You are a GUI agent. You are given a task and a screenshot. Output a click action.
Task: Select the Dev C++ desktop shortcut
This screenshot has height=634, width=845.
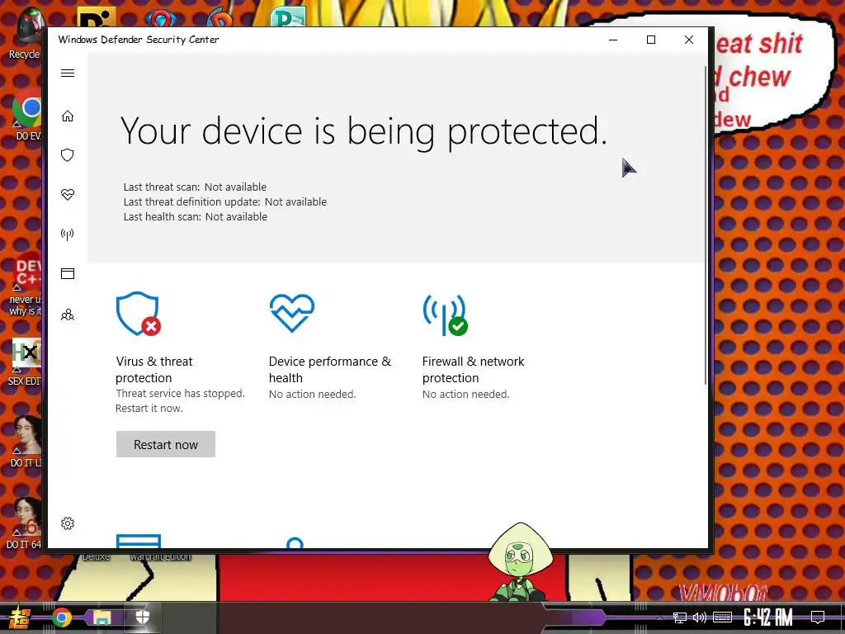pos(26,285)
